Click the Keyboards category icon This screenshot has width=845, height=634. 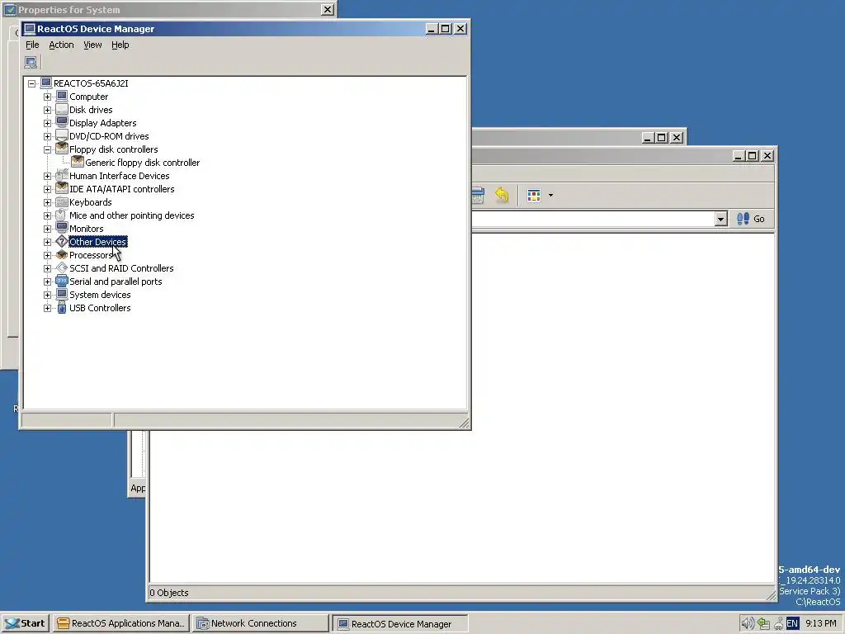[61, 202]
